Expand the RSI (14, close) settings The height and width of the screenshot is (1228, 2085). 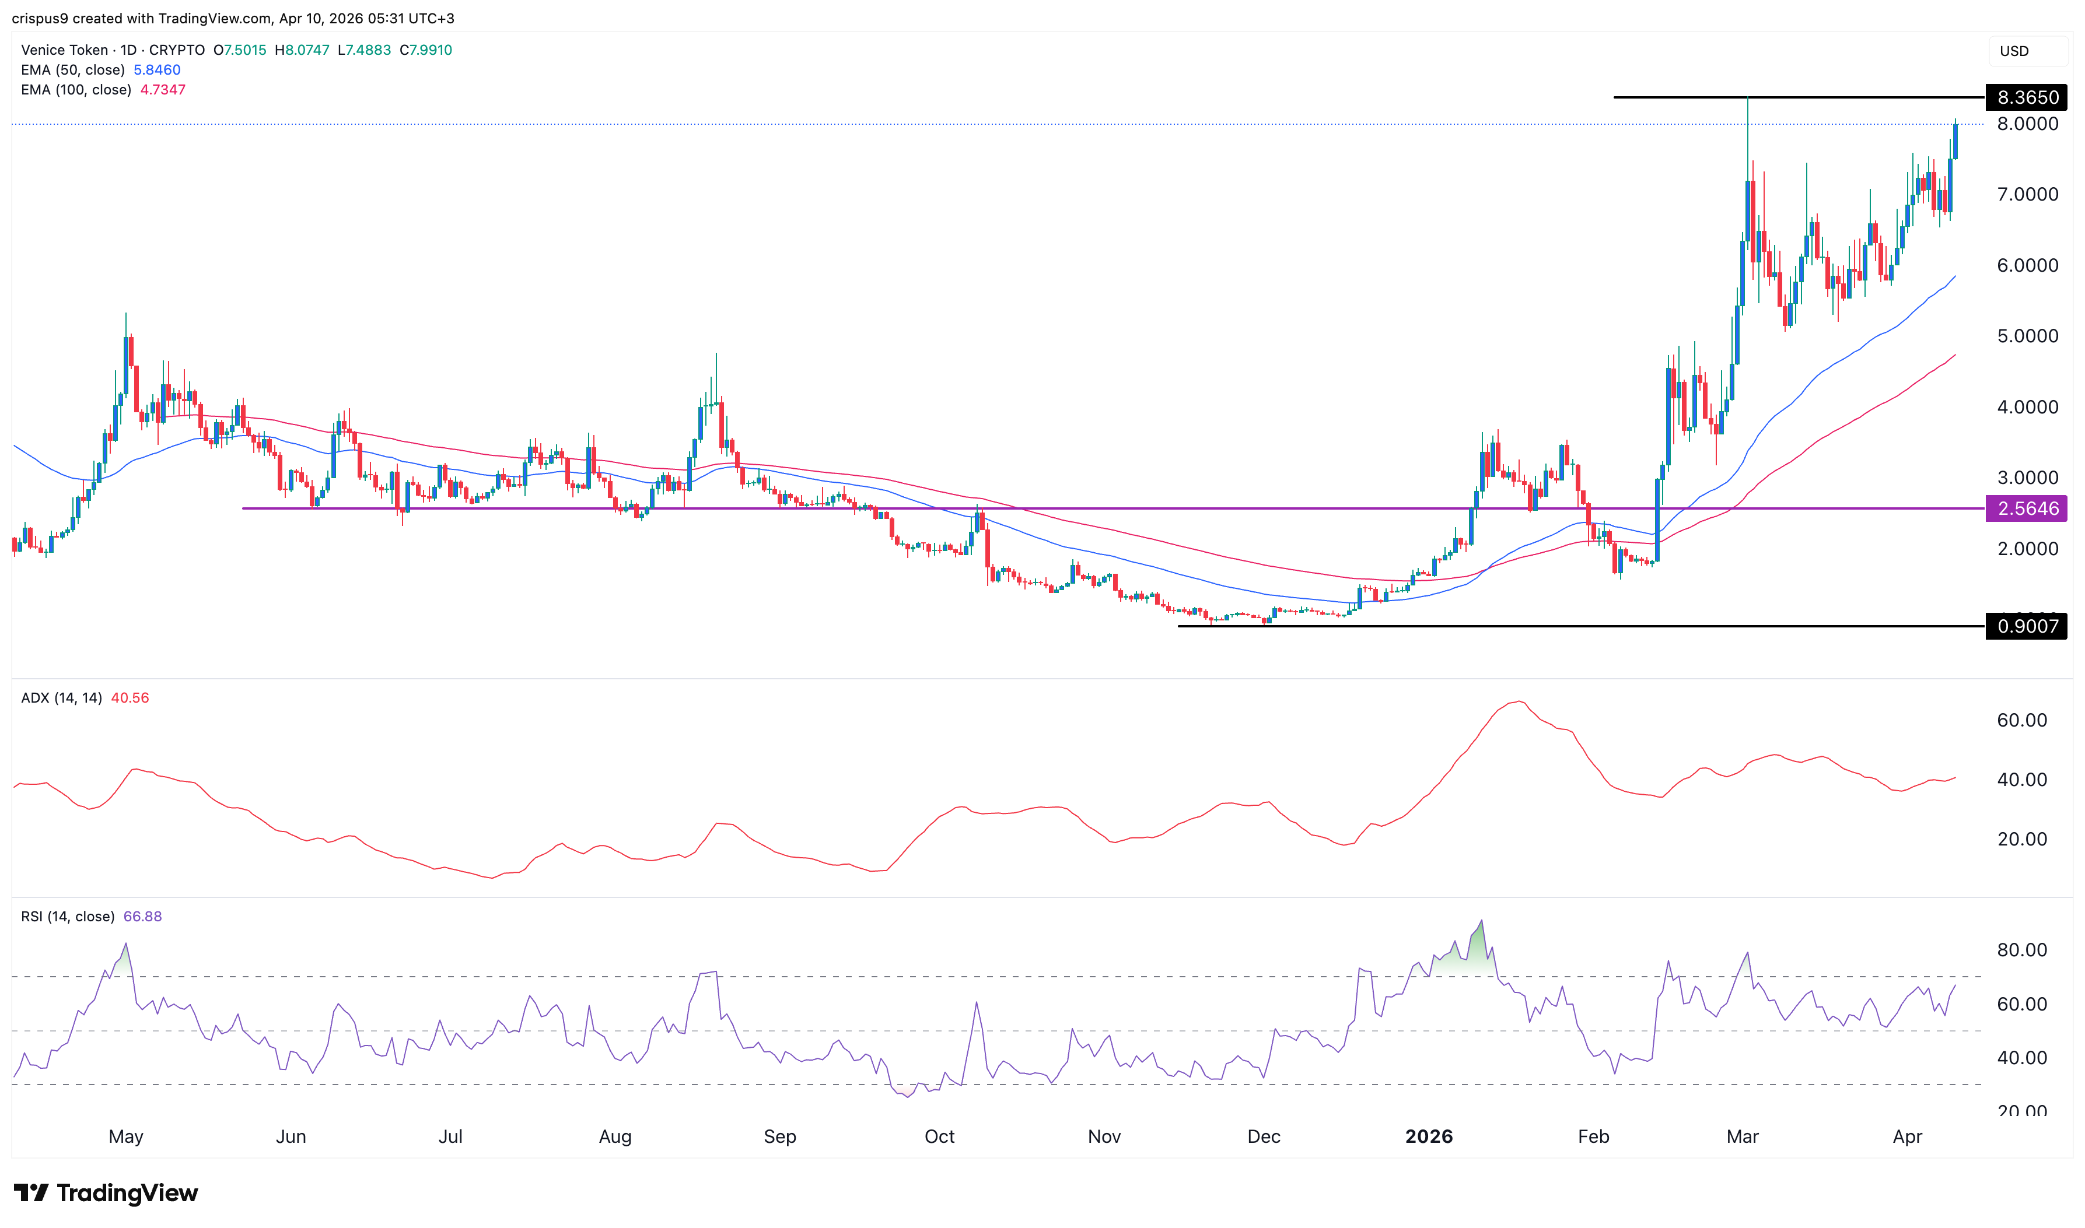68,916
